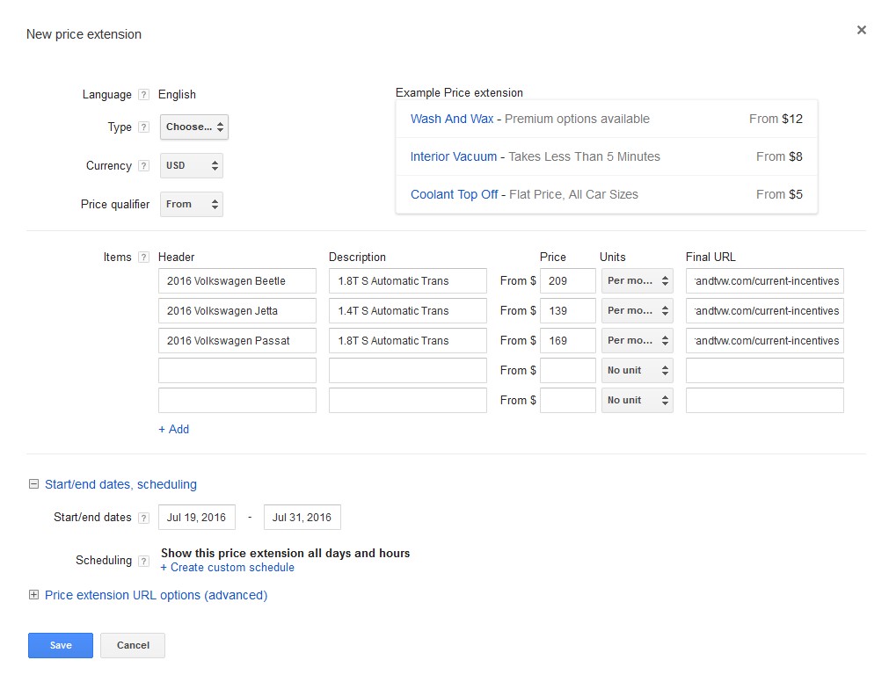Open the Price qualifier 'From' dropdown

(191, 204)
